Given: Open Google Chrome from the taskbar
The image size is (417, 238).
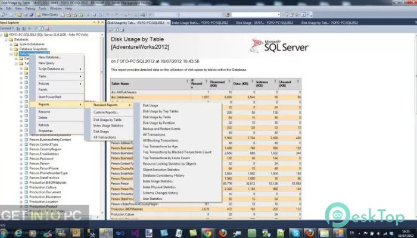Looking at the screenshot, I should [x=207, y=233].
